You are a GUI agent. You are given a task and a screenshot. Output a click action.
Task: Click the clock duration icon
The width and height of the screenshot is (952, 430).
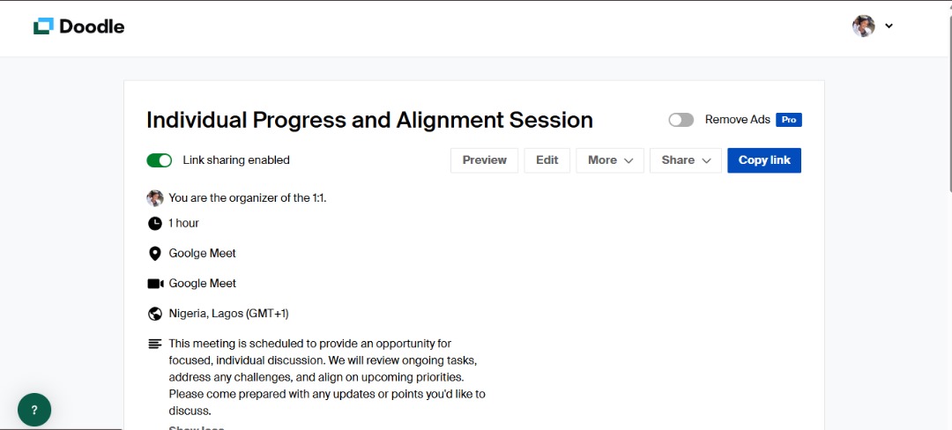coord(155,223)
